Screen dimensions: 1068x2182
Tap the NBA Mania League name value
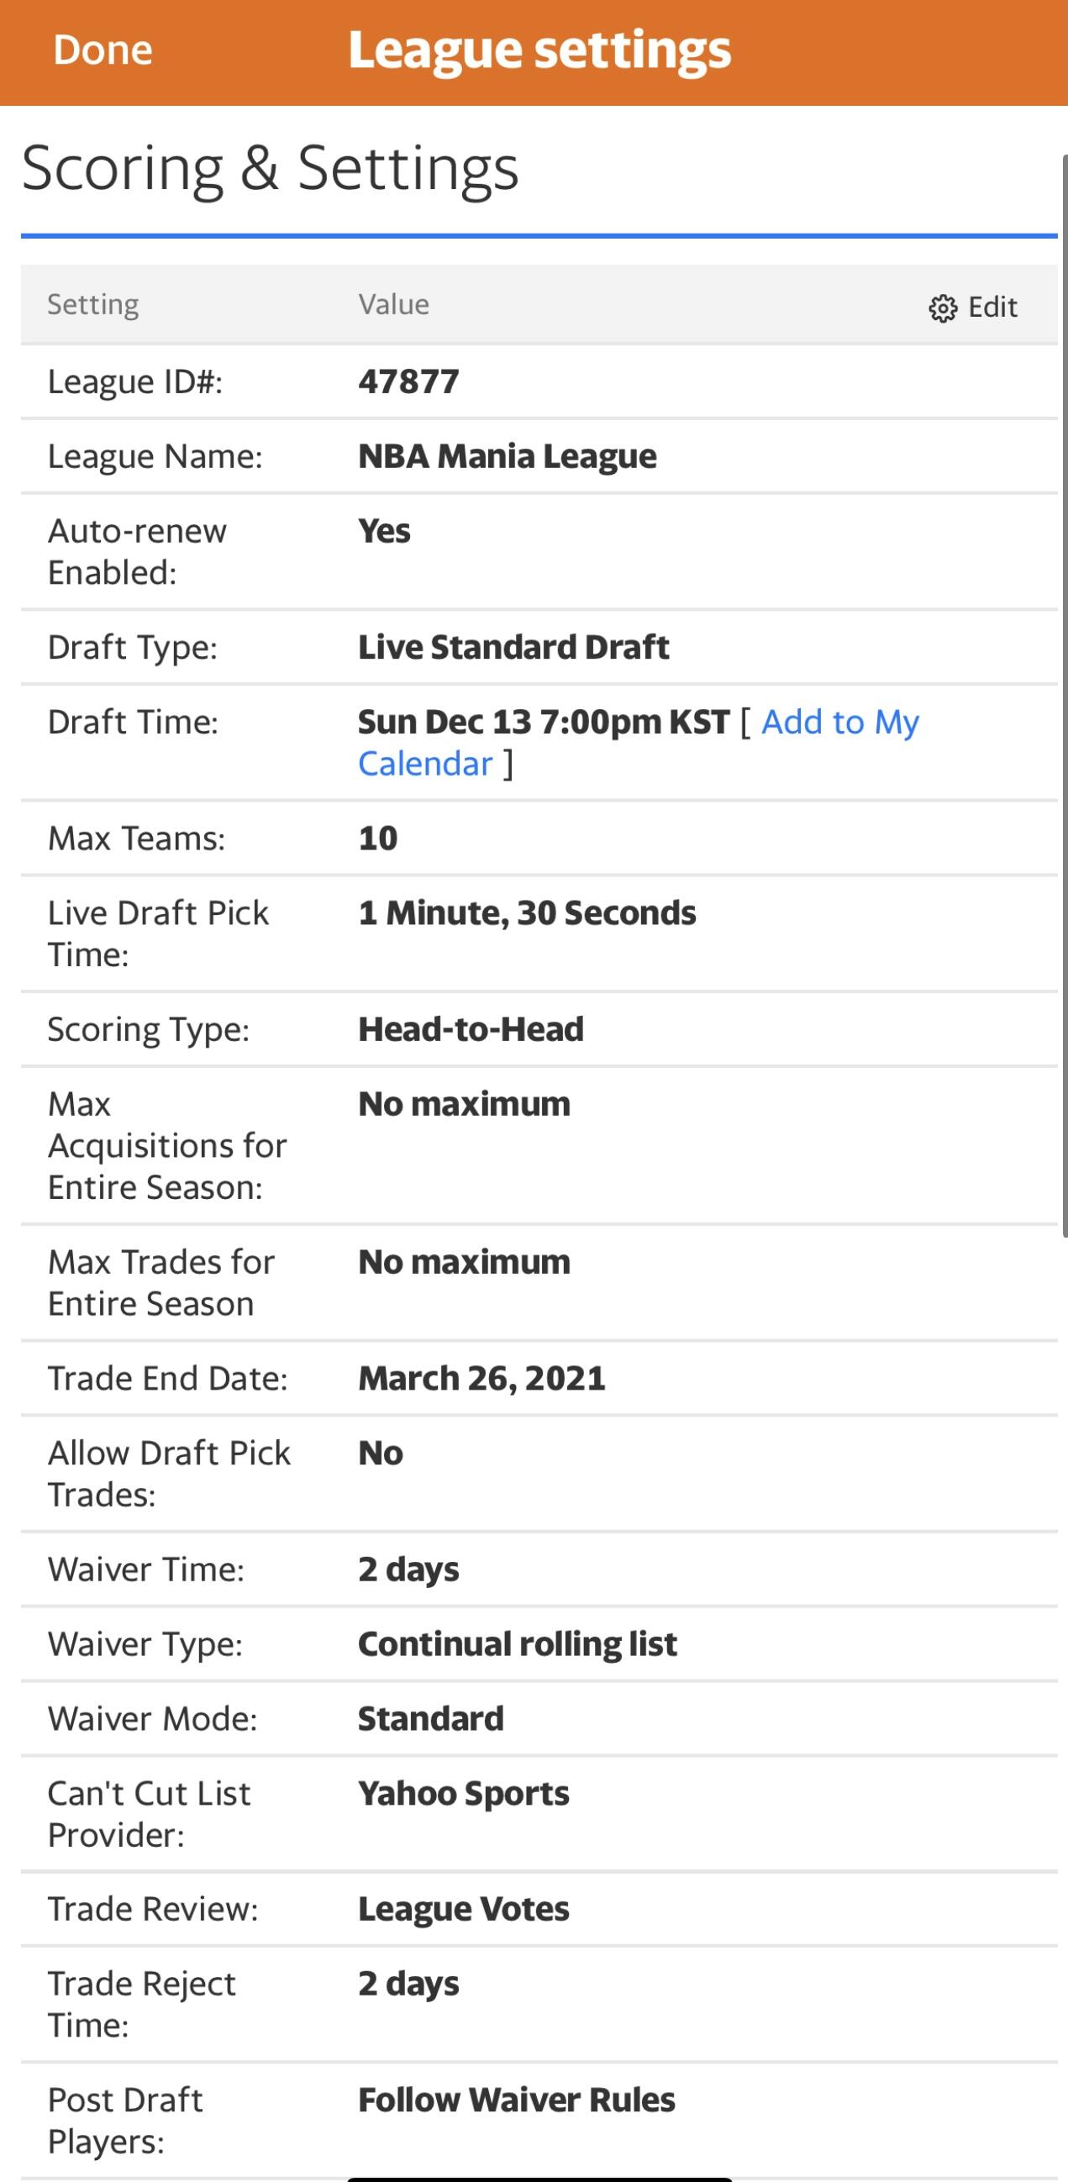tap(507, 456)
